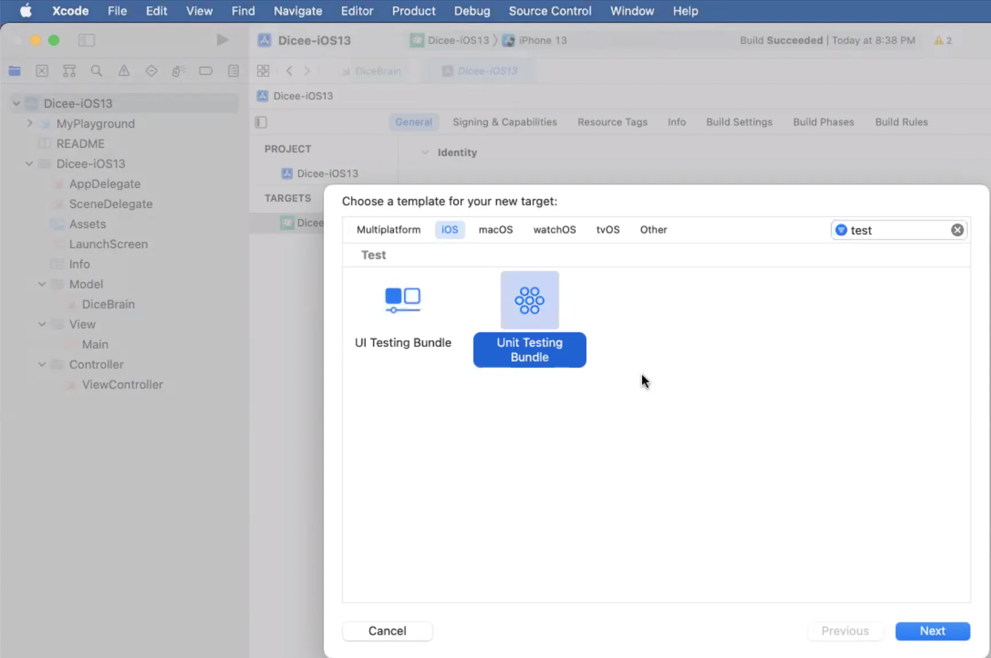The width and height of the screenshot is (991, 658).
Task: Open the iPhone 13 destination selector
Action: tap(535, 40)
